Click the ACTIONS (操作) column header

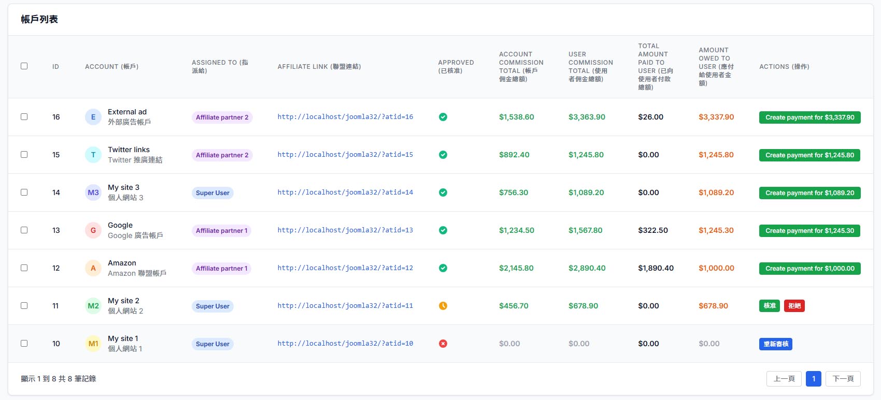[x=784, y=67]
